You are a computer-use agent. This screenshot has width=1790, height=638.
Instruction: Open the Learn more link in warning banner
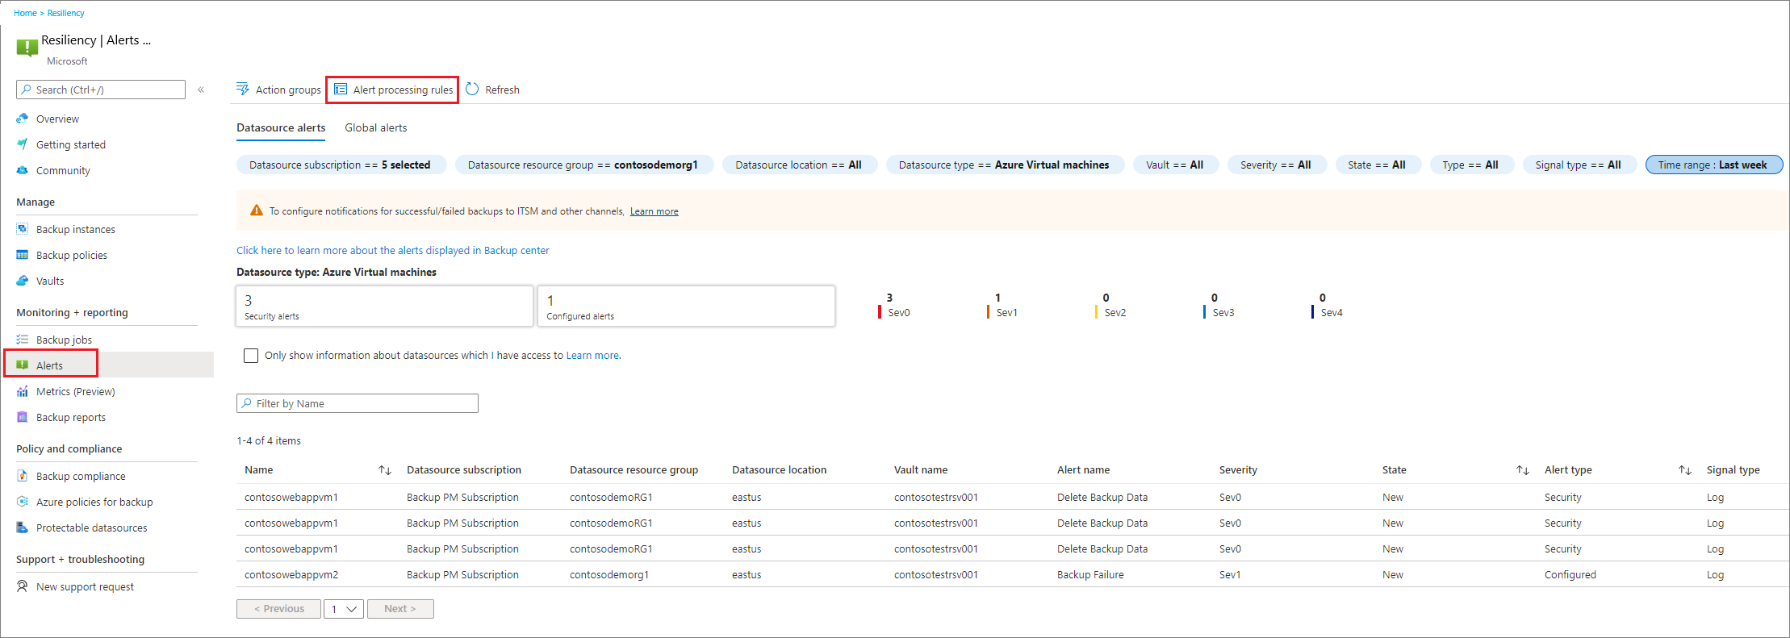[654, 211]
